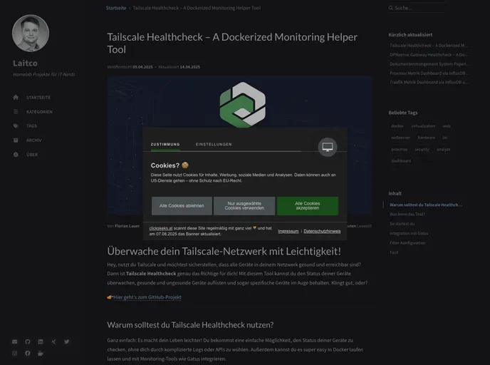490x365 pixels.
Task: Open Startseite in sidebar menu
Action: 38,98
